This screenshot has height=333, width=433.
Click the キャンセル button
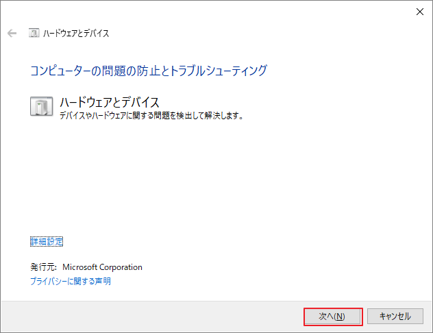[395, 317]
